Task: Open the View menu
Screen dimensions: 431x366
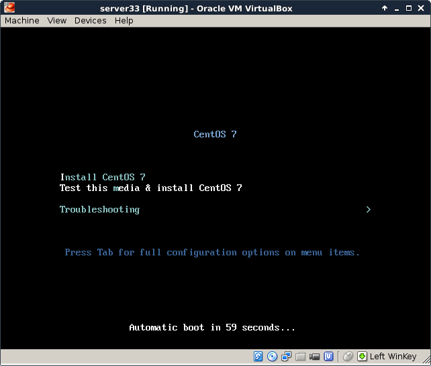Action: point(57,21)
